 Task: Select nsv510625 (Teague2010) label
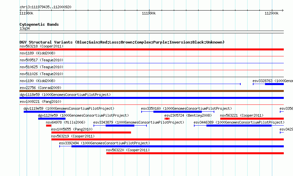click(x=41, y=67)
